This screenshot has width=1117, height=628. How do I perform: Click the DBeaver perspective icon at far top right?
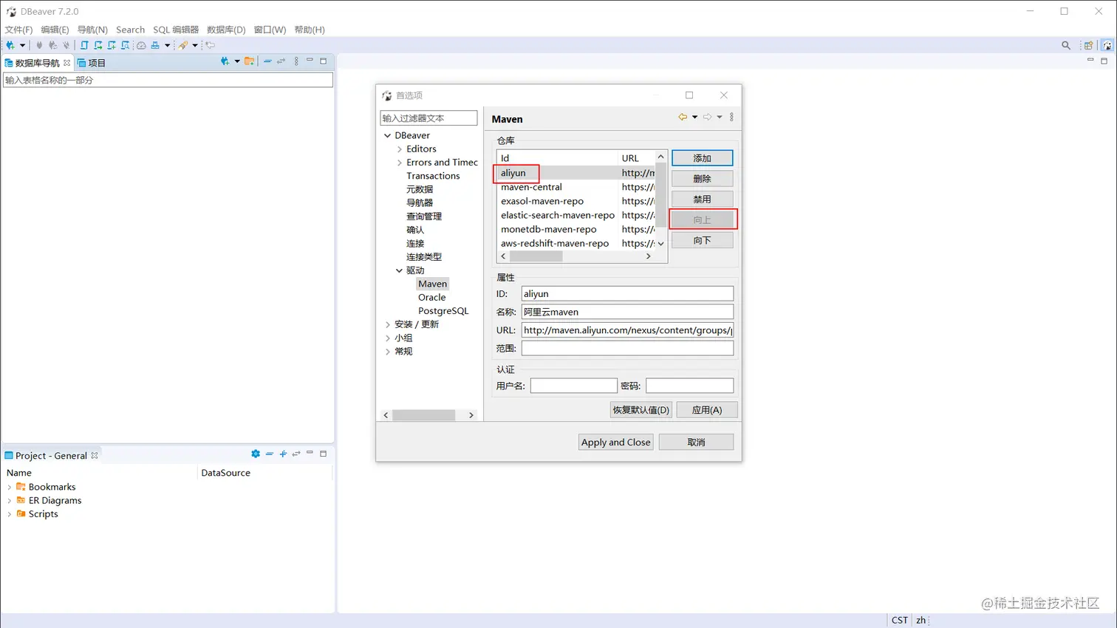(x=1107, y=45)
